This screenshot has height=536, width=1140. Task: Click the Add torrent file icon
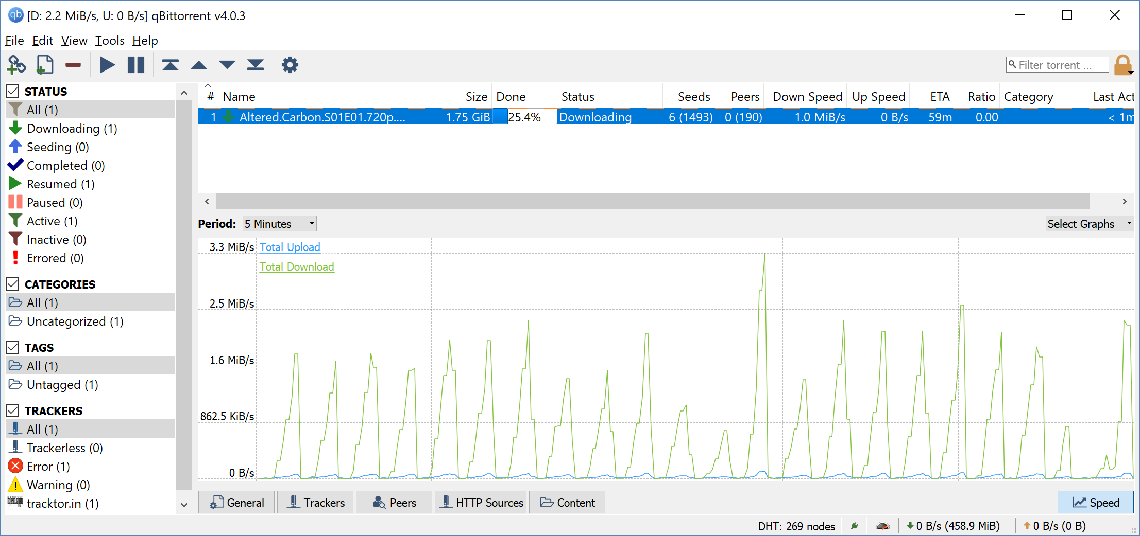(45, 65)
